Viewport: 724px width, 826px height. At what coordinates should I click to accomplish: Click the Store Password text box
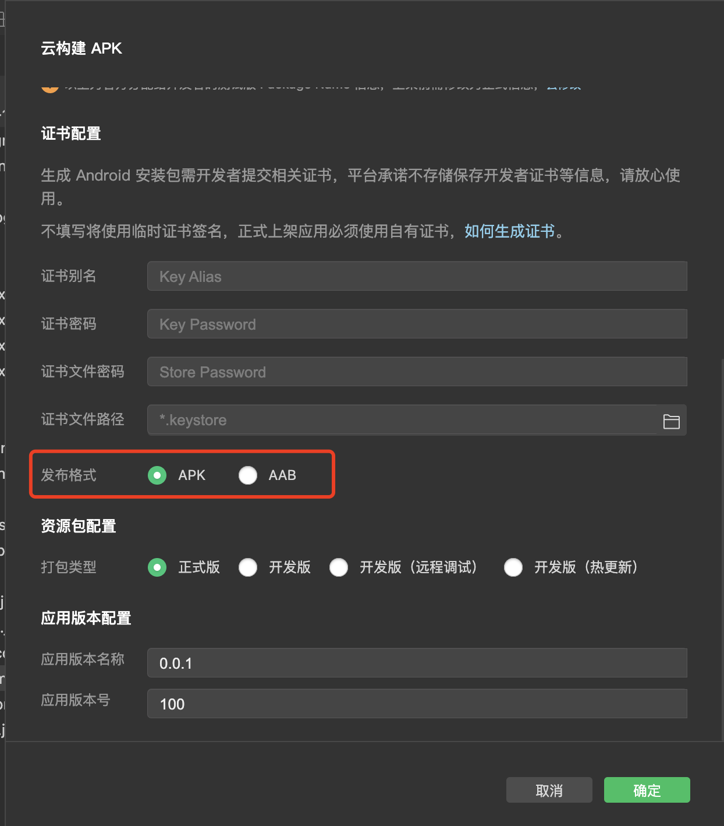(417, 372)
